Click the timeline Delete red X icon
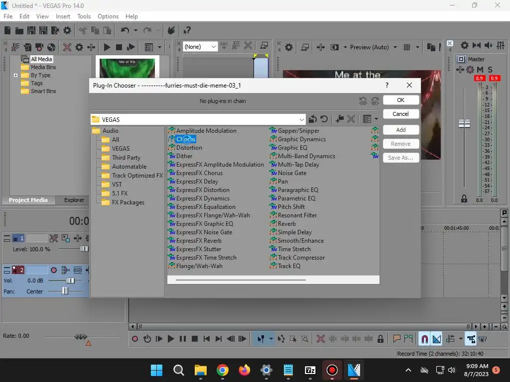The image size is (510, 382). point(321,339)
